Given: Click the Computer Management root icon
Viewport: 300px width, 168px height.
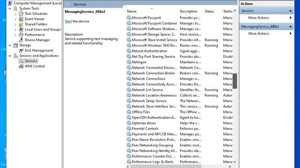Looking at the screenshot, I should click(10, 3).
